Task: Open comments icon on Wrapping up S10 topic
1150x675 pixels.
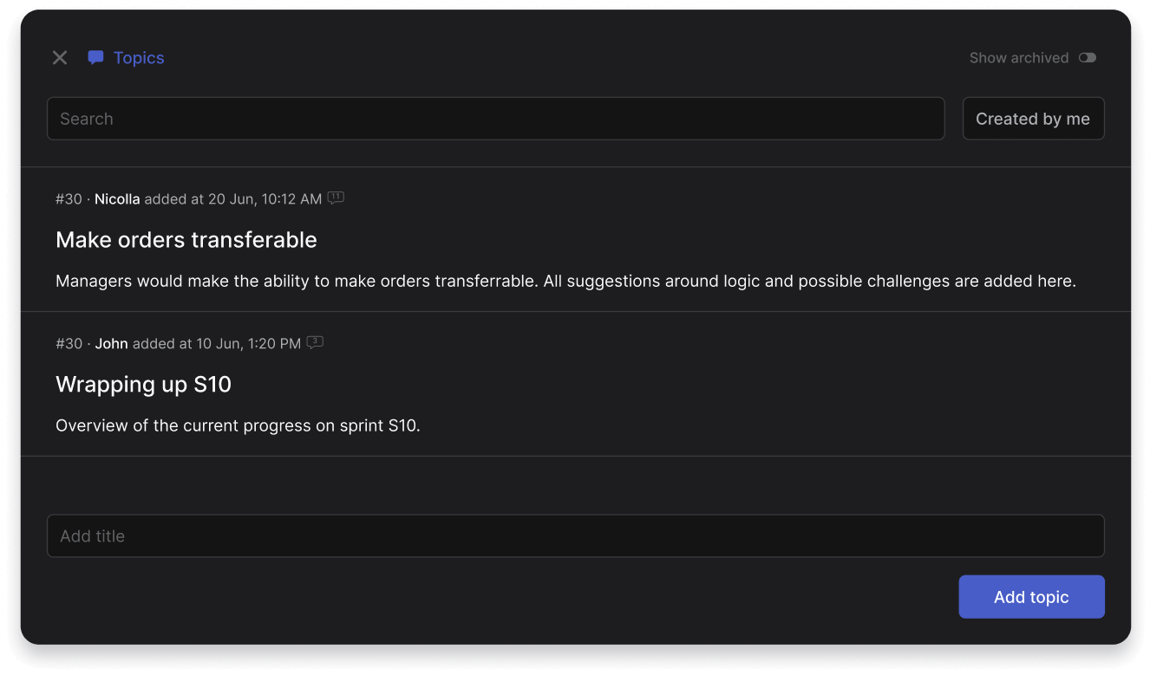Action: click(x=315, y=343)
